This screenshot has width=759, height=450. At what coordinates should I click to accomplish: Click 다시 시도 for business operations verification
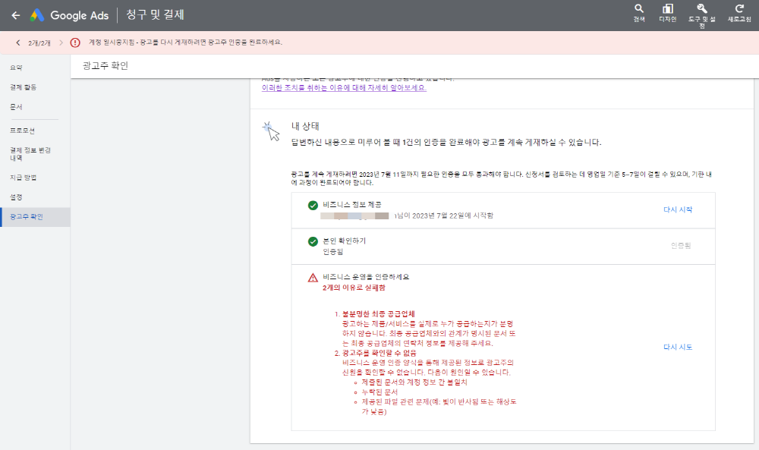click(678, 347)
